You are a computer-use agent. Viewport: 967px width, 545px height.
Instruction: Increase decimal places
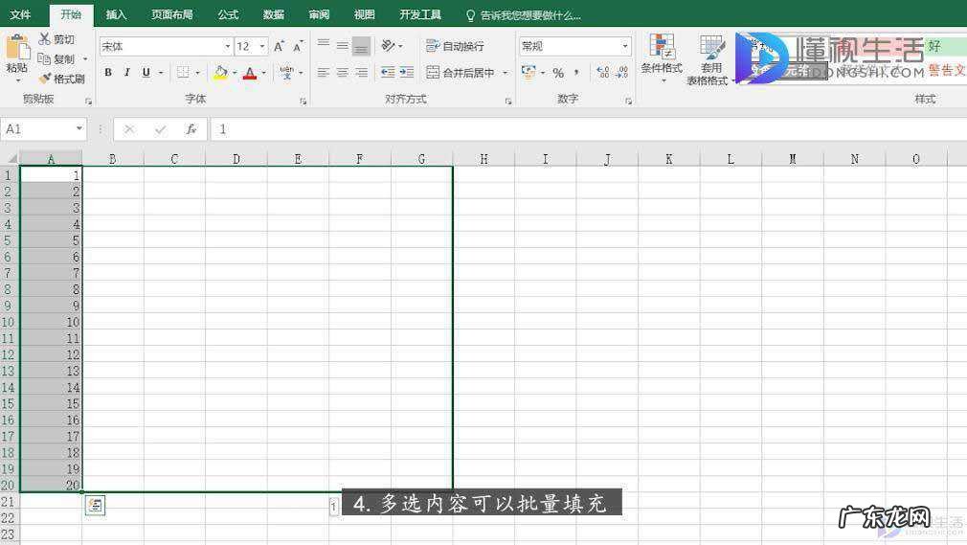coord(603,72)
